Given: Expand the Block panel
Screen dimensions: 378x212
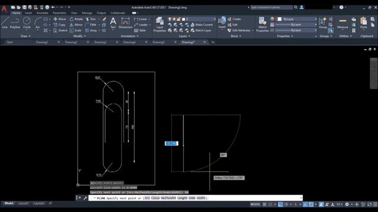Looking at the screenshot, I should pyautogui.click(x=236, y=36).
